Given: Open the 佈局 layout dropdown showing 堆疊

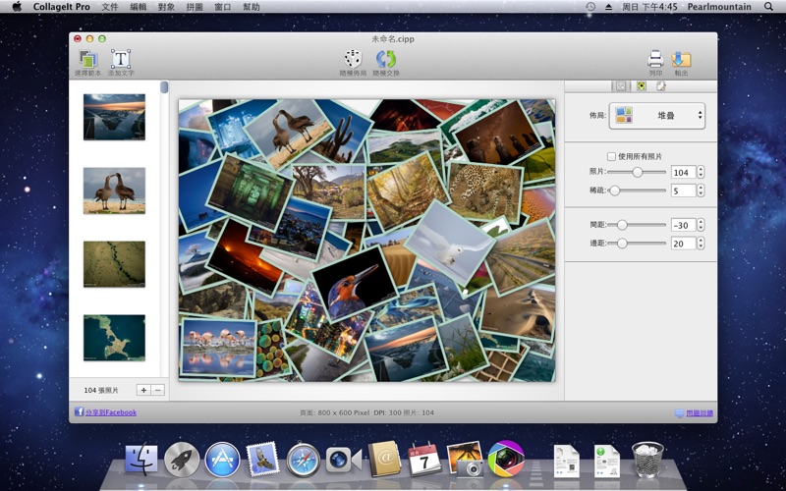Looking at the screenshot, I should [656, 116].
